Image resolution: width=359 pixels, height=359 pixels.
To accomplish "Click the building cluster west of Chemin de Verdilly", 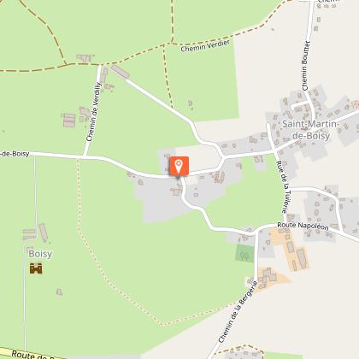I will click(69, 120).
